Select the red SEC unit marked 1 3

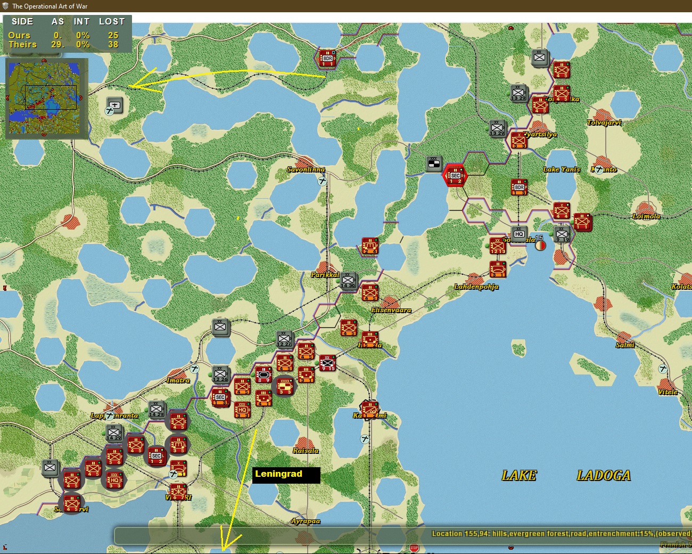220,397
